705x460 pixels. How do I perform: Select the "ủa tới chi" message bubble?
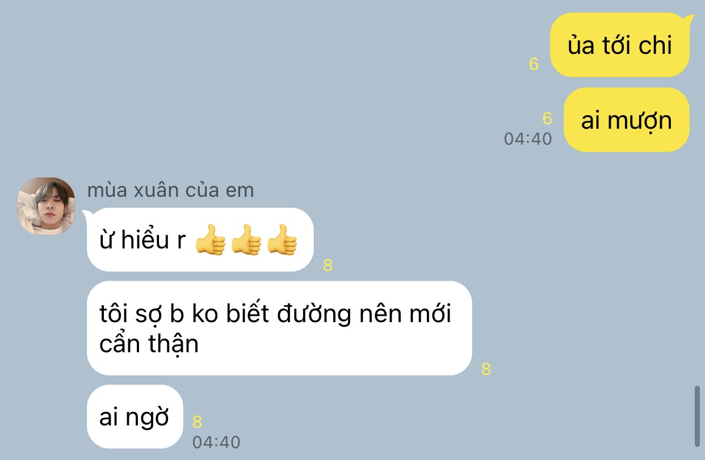click(x=620, y=45)
